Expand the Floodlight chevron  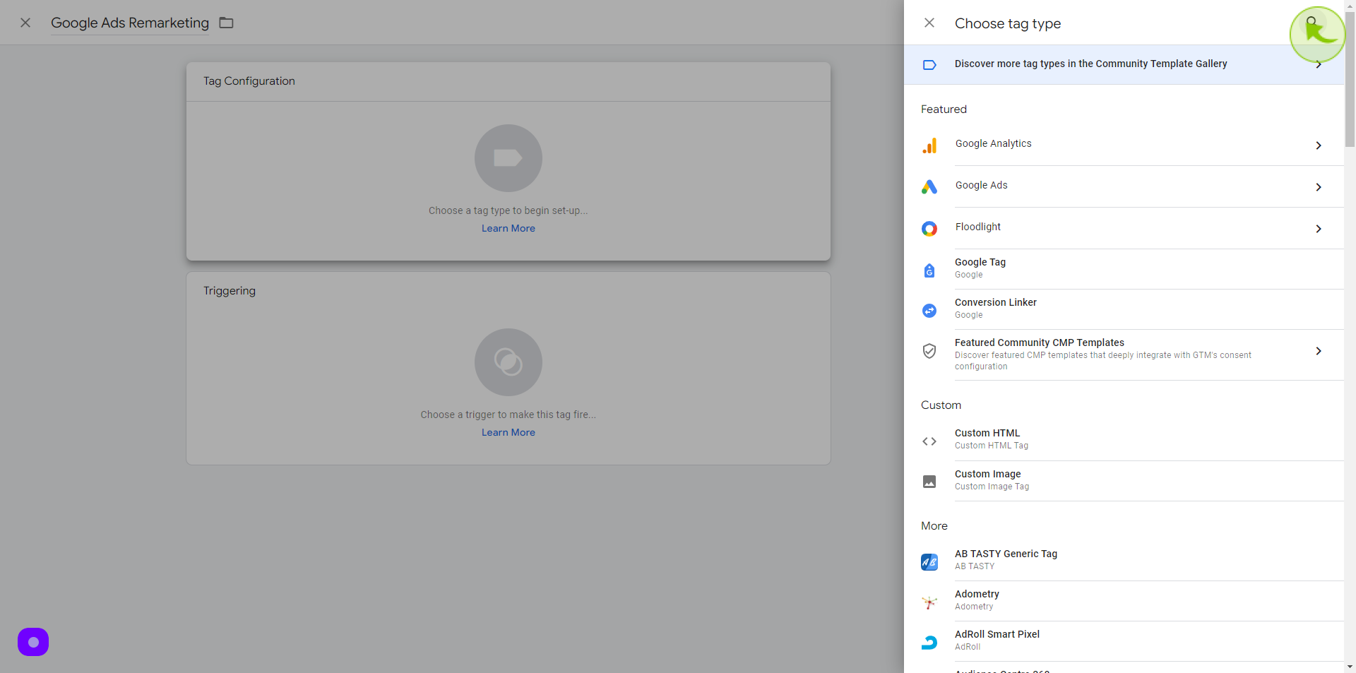(1319, 229)
